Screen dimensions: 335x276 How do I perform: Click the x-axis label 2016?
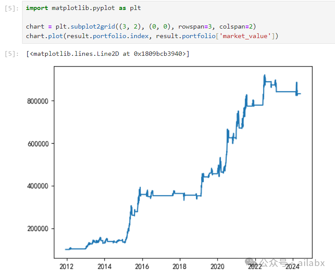click(142, 266)
